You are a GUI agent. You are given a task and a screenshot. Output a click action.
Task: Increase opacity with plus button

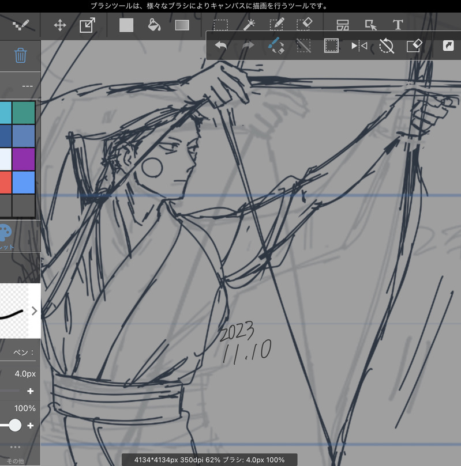(31, 426)
